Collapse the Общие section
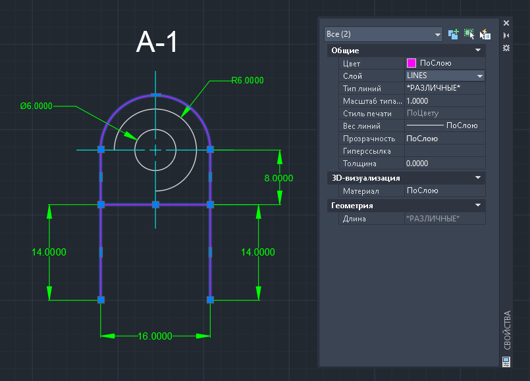Image resolution: width=530 pixels, height=381 pixels. click(x=477, y=50)
